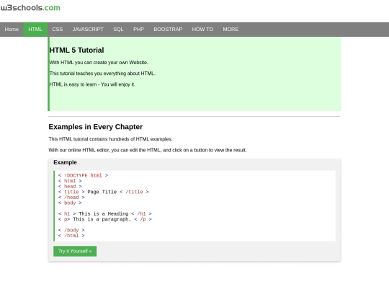Click the !DOCTYPE html code line
This screenshot has height=292, width=389.
pyautogui.click(x=83, y=175)
